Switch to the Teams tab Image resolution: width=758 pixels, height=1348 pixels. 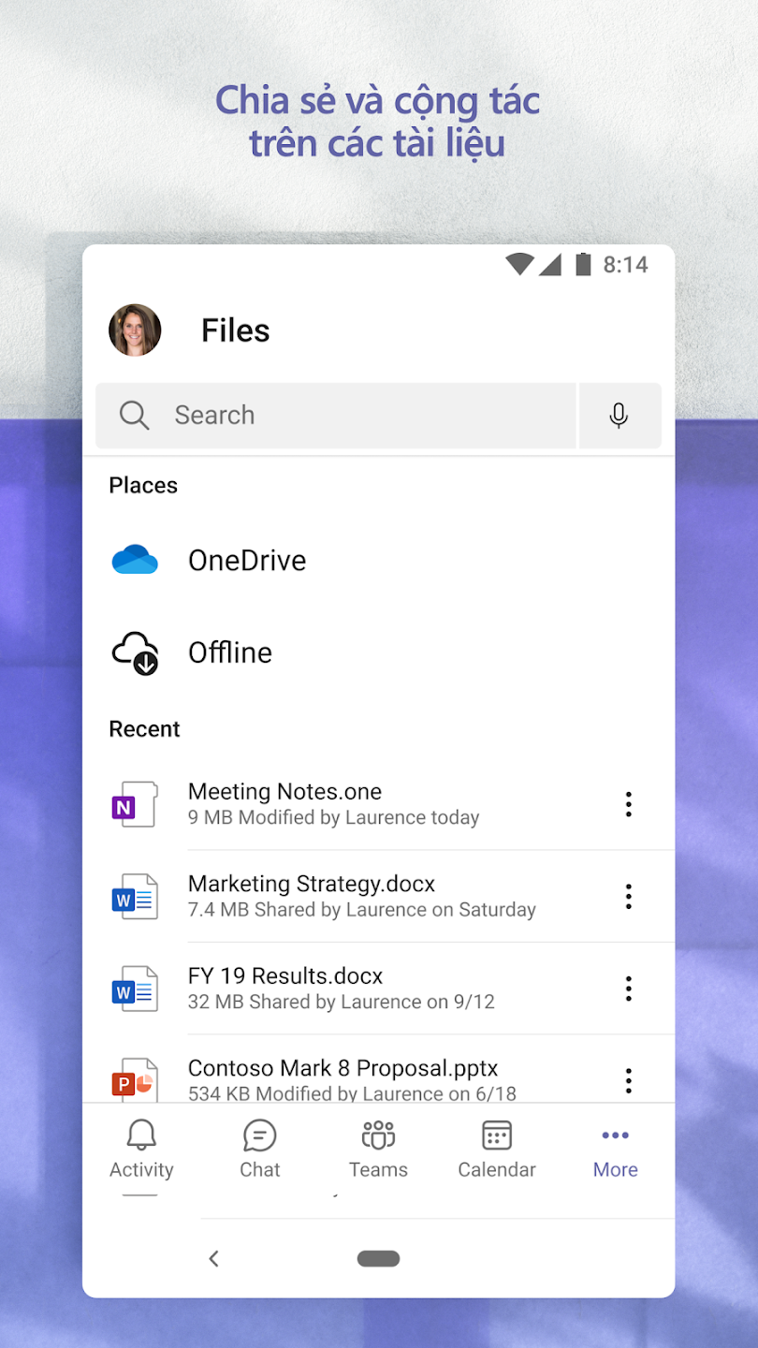click(378, 1149)
